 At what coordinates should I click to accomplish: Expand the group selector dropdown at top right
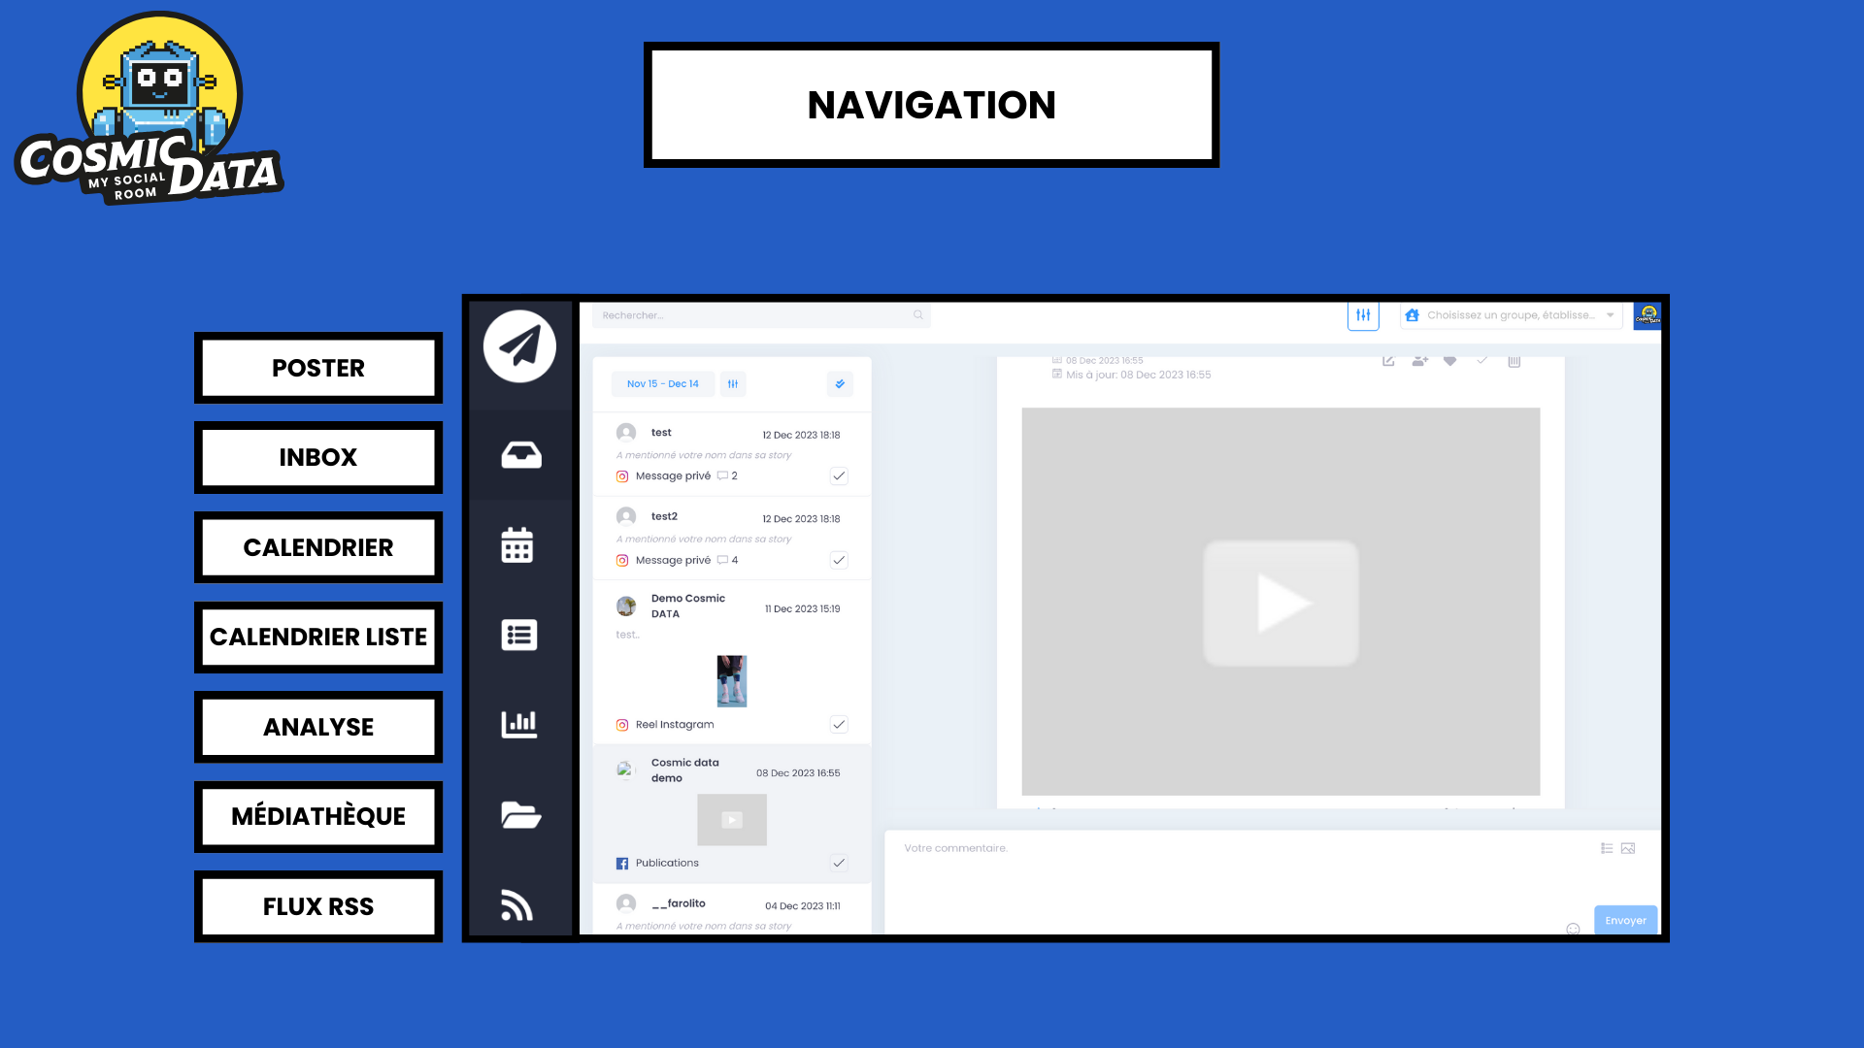[1610, 314]
